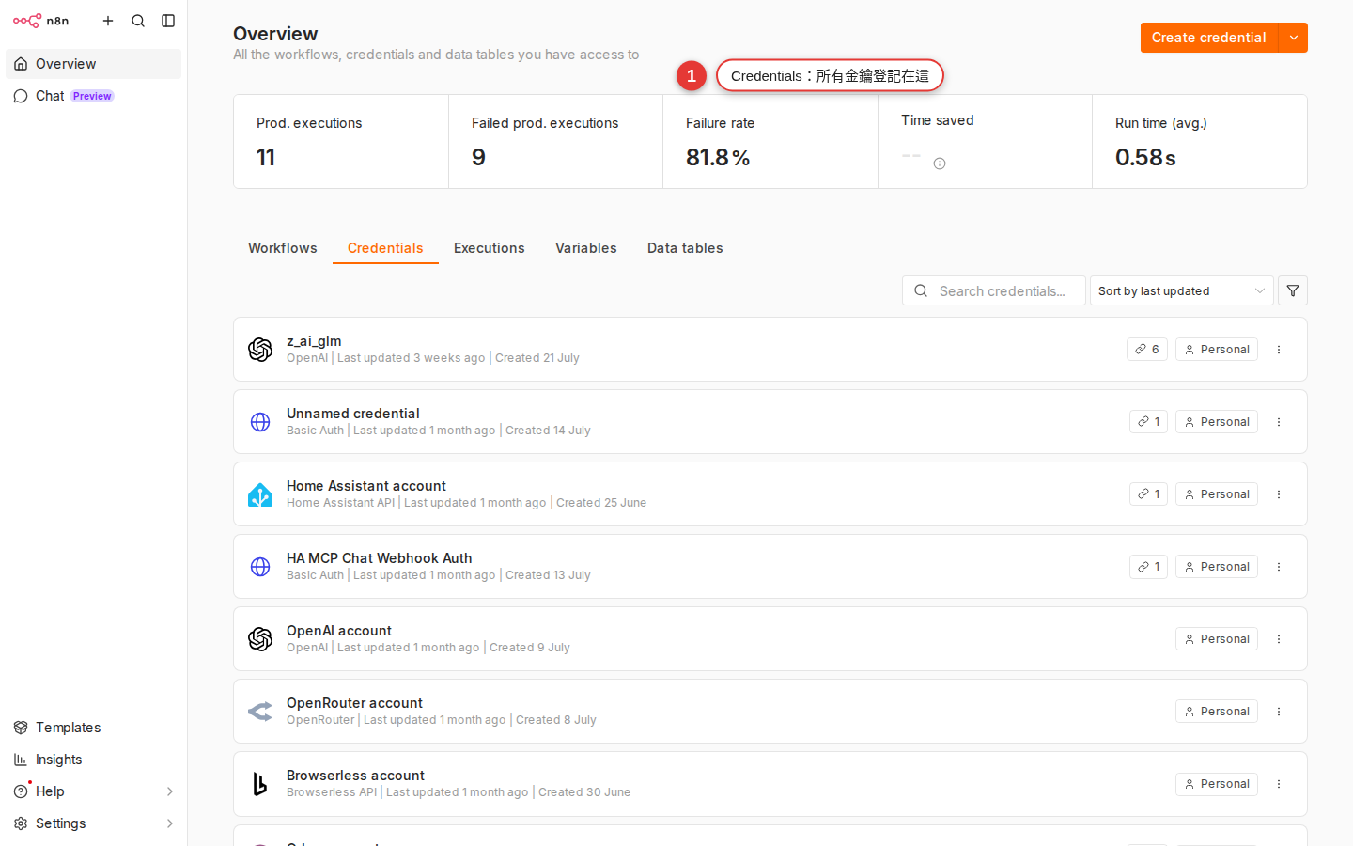Collapse sidebar using the panel toggle icon

pos(168,21)
